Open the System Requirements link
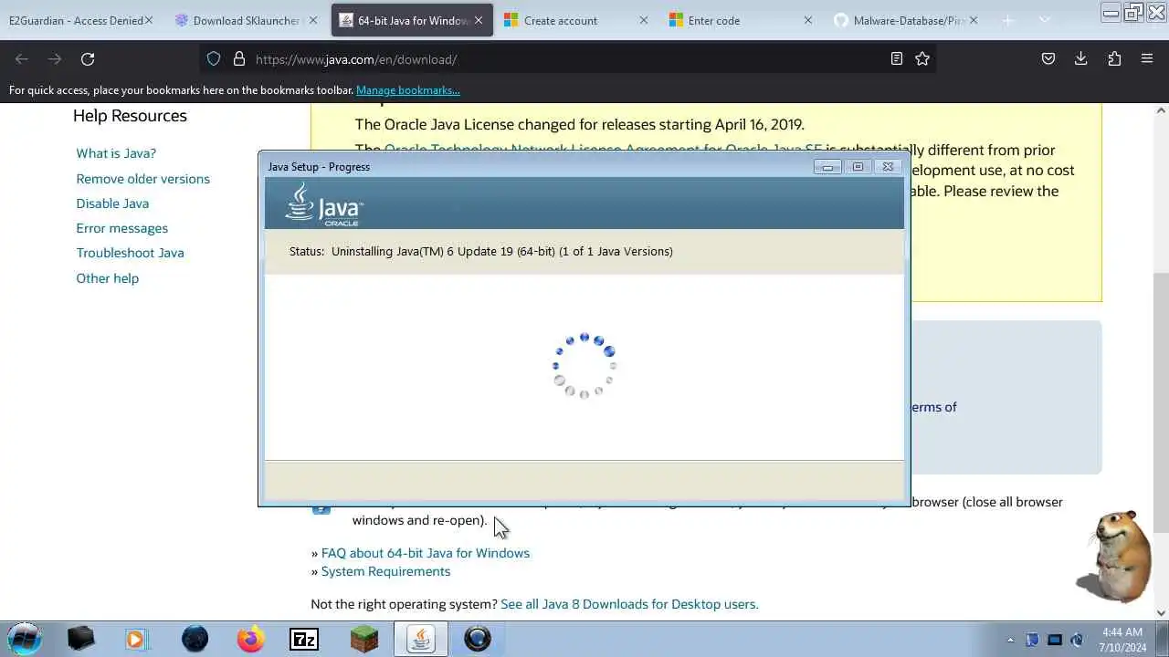The width and height of the screenshot is (1169, 657). (385, 571)
